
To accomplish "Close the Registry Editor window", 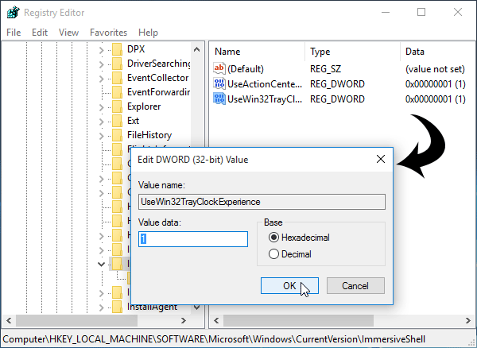I will (x=458, y=13).
